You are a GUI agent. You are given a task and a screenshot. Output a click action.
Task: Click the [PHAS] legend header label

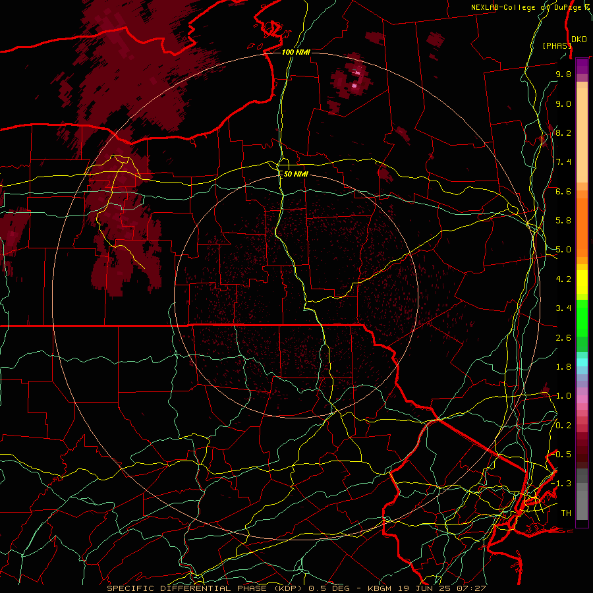tap(557, 45)
